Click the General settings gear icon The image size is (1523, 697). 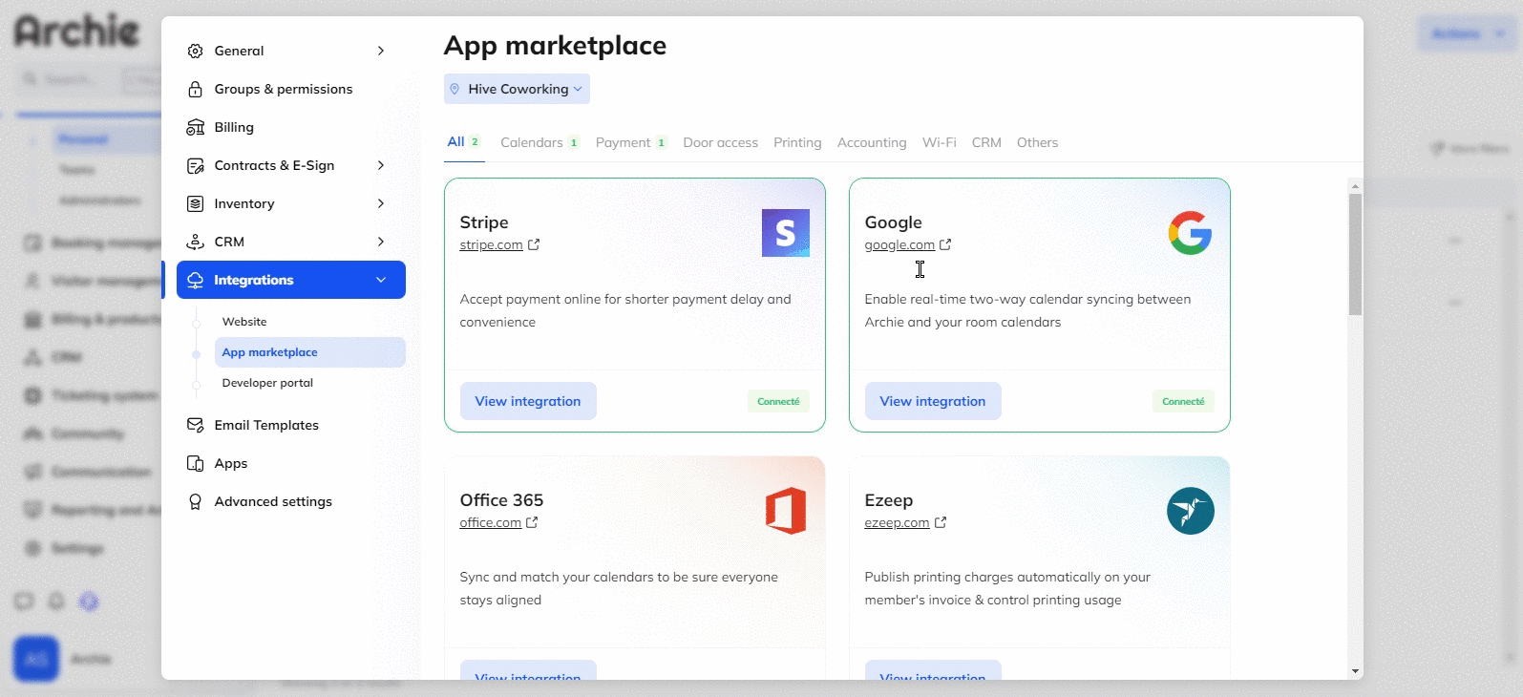tap(195, 51)
